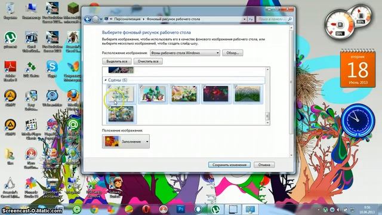
Task: Click the dialog window's scroll-down arrow
Action: (291, 155)
